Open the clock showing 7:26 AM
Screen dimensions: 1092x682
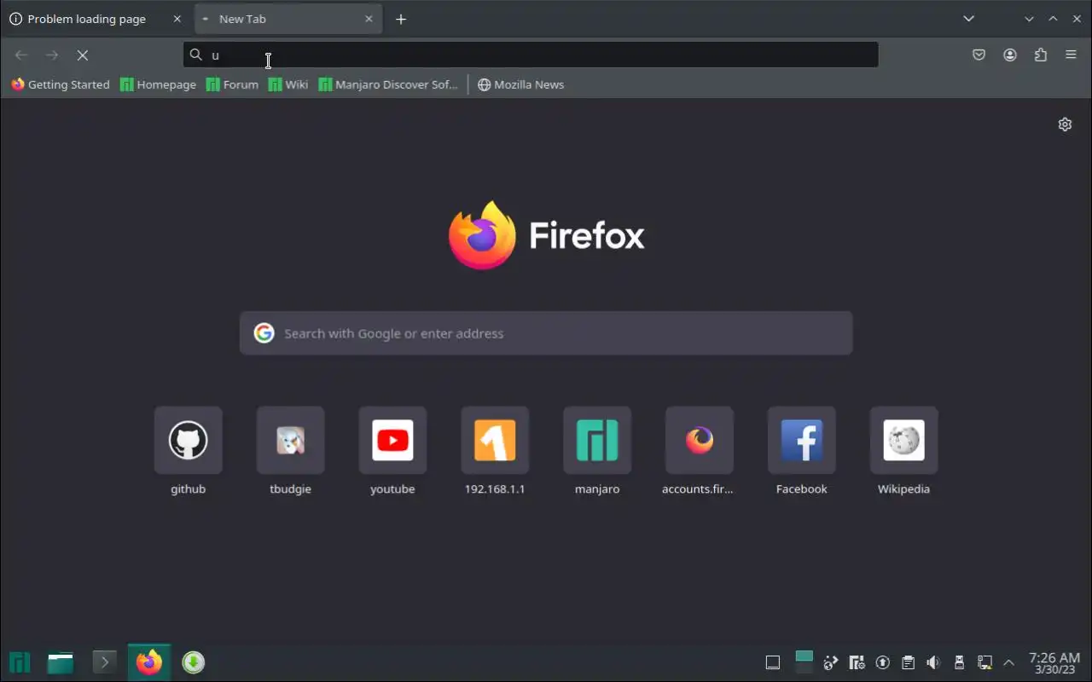[x=1054, y=662]
